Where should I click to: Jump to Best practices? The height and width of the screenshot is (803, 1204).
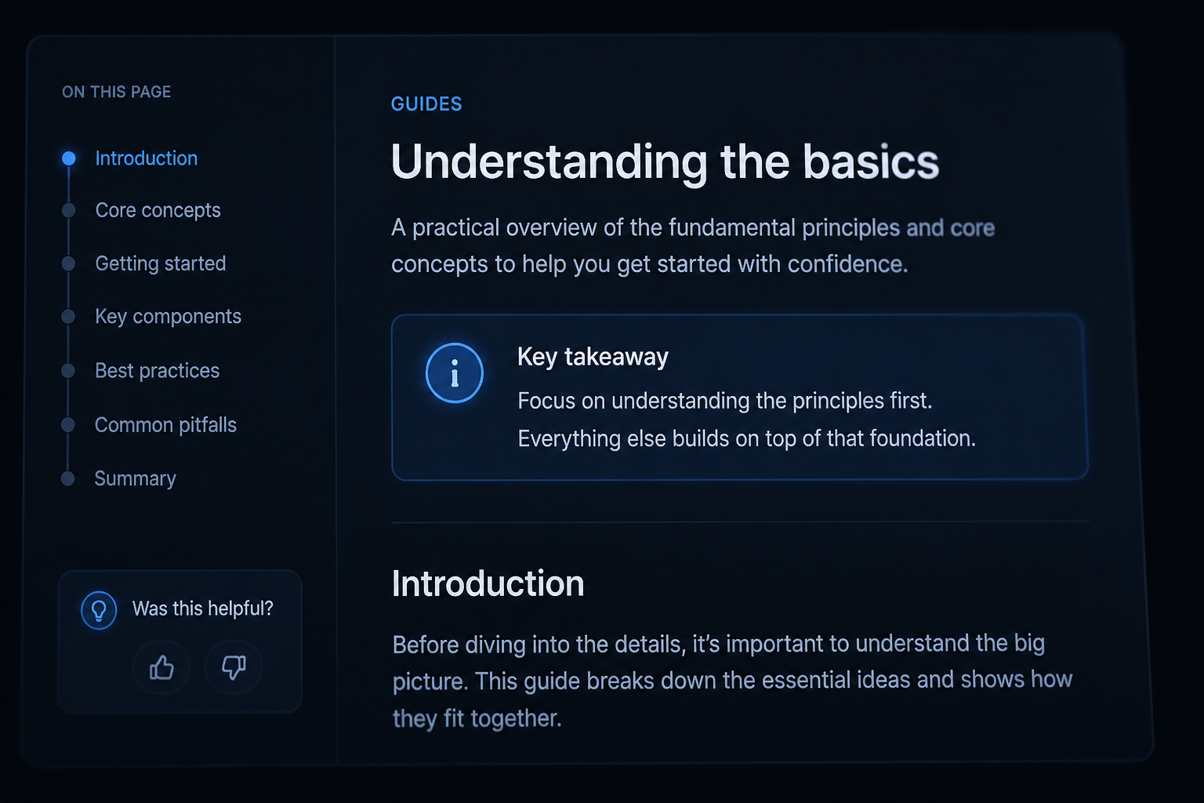(x=157, y=370)
